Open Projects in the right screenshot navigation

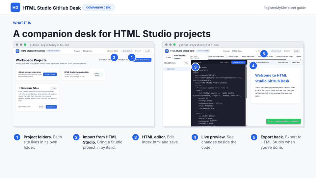click(226, 51)
